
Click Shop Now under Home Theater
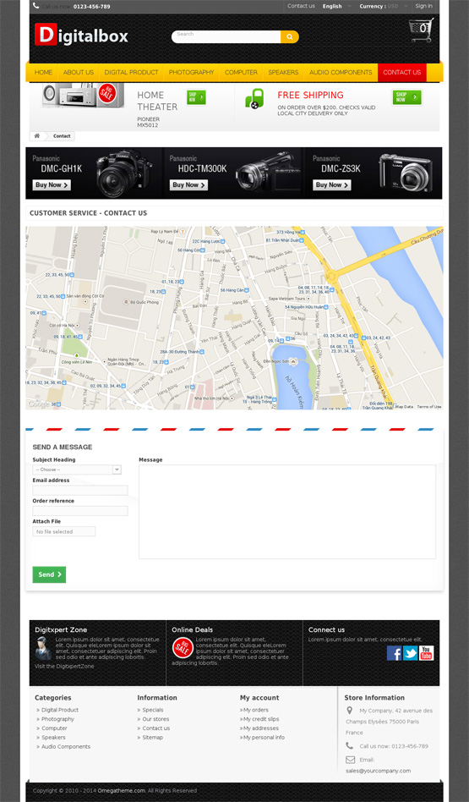[196, 97]
